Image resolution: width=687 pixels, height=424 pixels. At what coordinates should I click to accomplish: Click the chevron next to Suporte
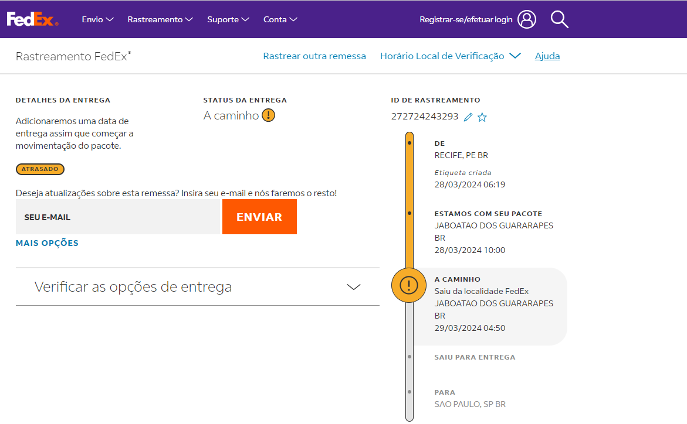point(245,19)
